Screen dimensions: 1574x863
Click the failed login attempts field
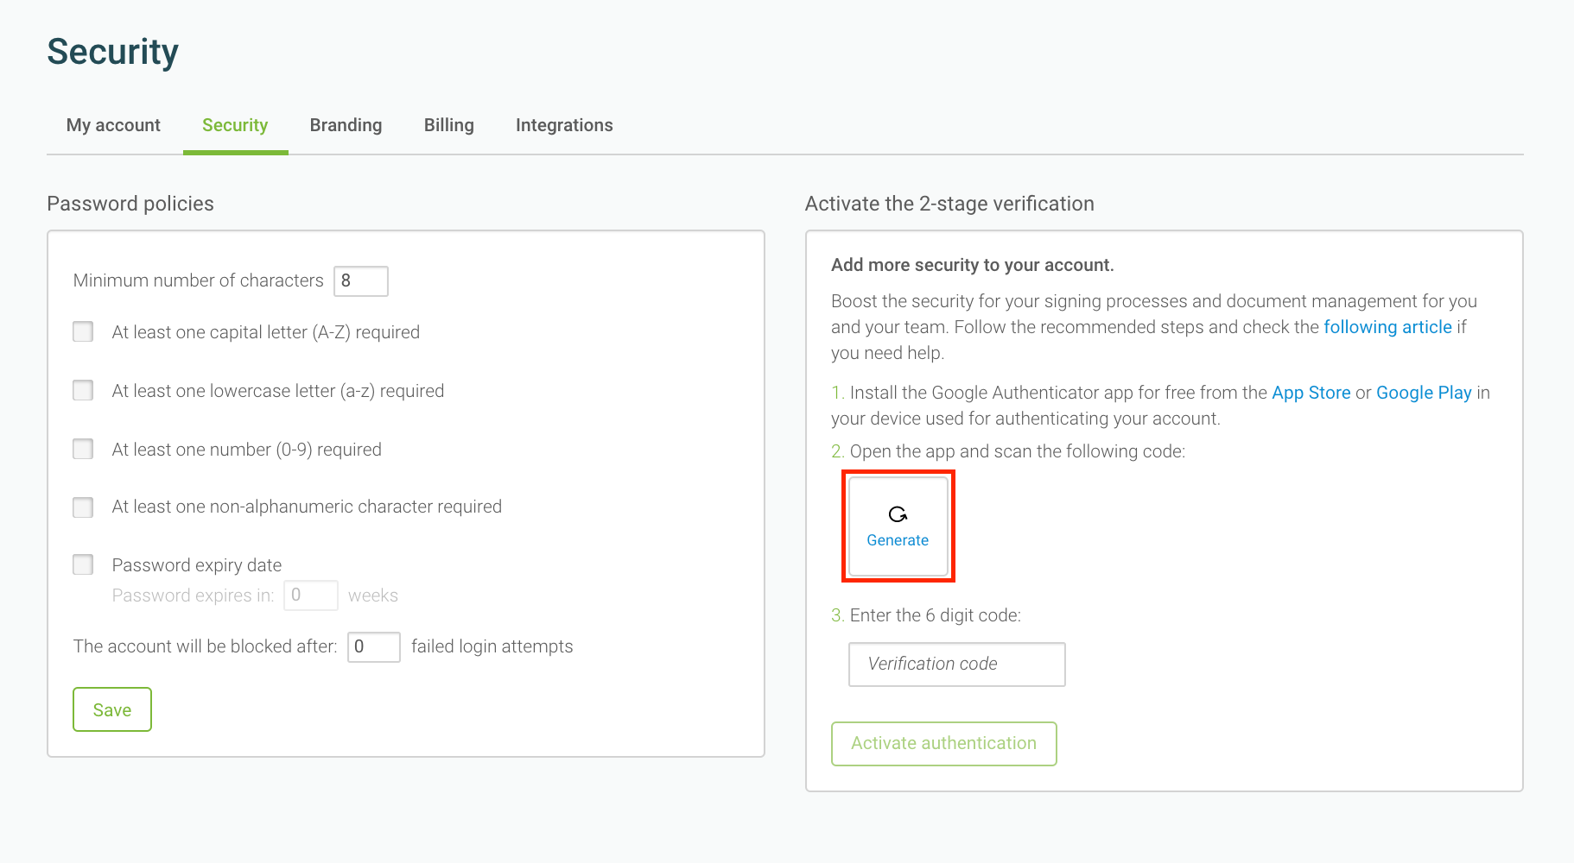click(x=373, y=647)
